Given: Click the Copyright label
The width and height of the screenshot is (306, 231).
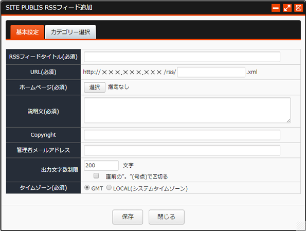Looking at the screenshot, I should (x=43, y=135).
